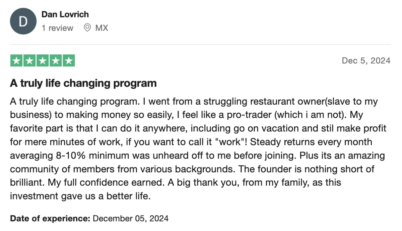
Task: Click the fourth green rating star
Action: [56, 61]
